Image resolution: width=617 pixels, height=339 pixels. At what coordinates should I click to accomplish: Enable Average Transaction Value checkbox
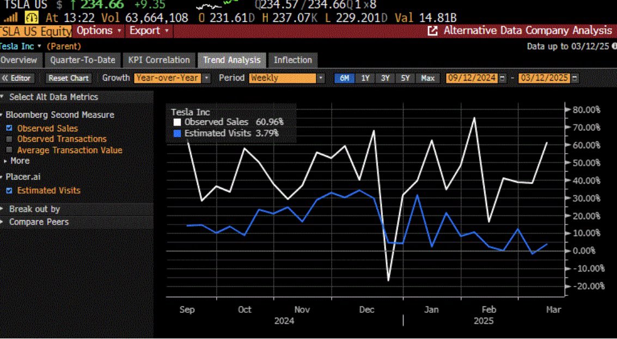[9, 150]
